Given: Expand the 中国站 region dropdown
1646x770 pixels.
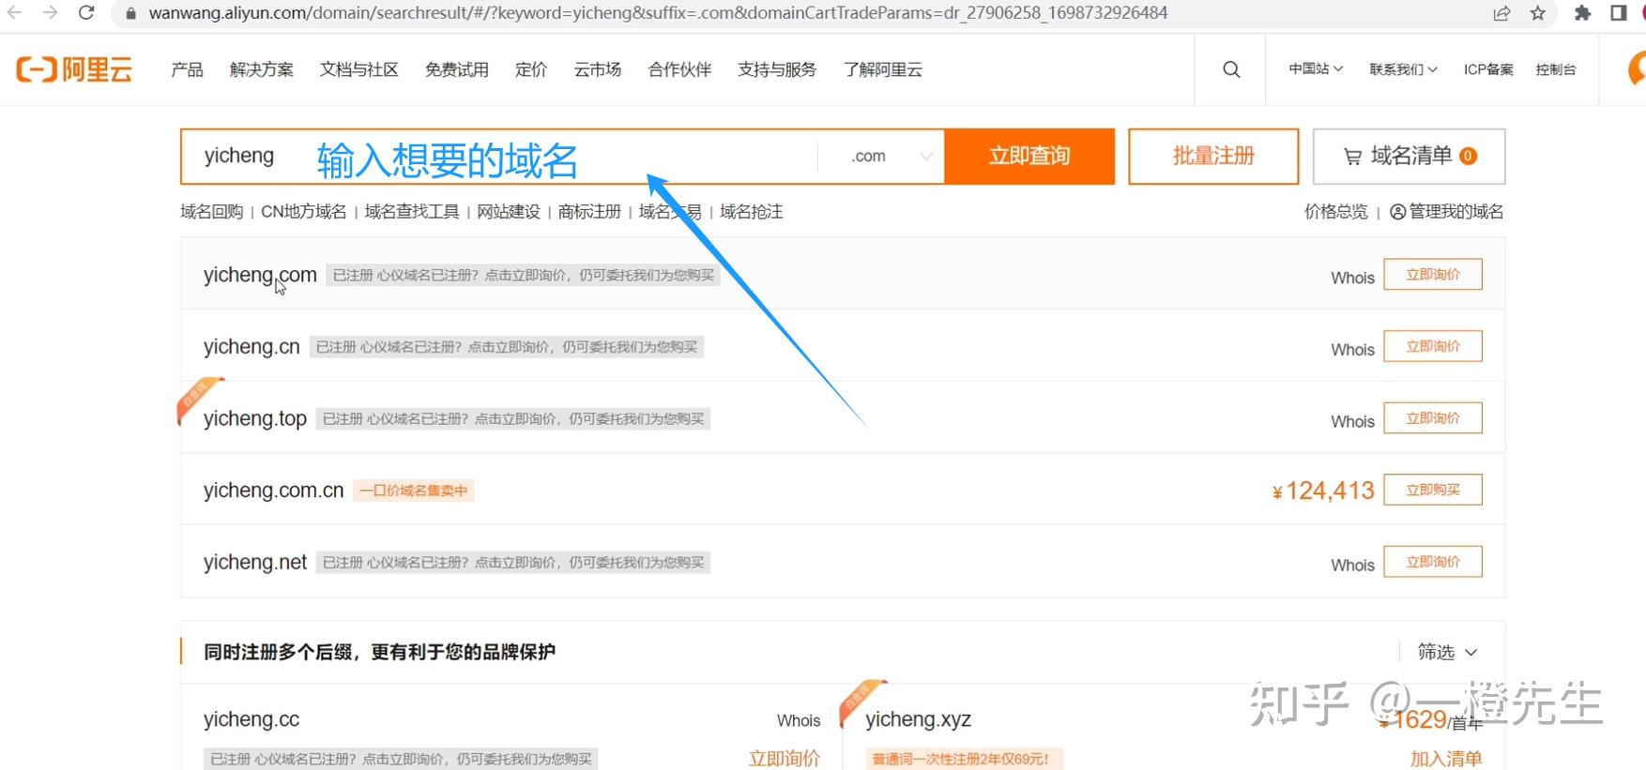Looking at the screenshot, I should click(x=1316, y=69).
